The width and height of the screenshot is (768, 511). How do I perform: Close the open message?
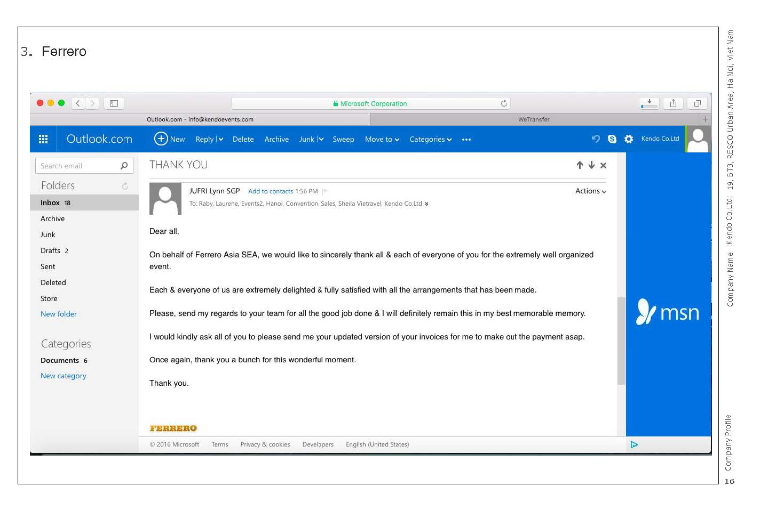point(603,165)
